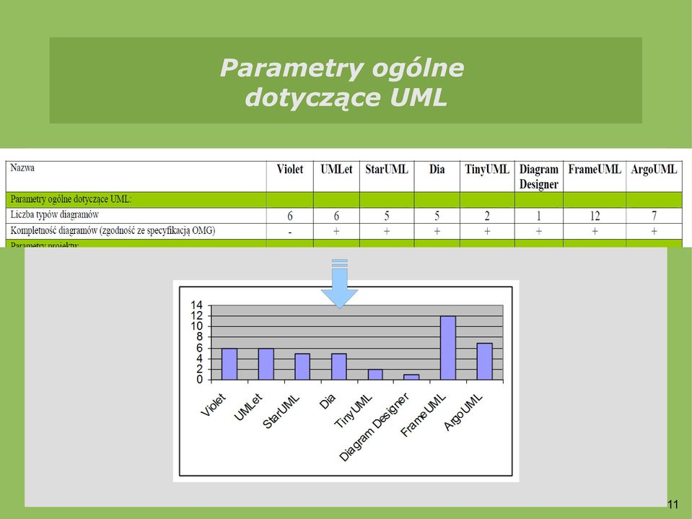Select the 10 value on the chart's vertical axis

point(197,326)
